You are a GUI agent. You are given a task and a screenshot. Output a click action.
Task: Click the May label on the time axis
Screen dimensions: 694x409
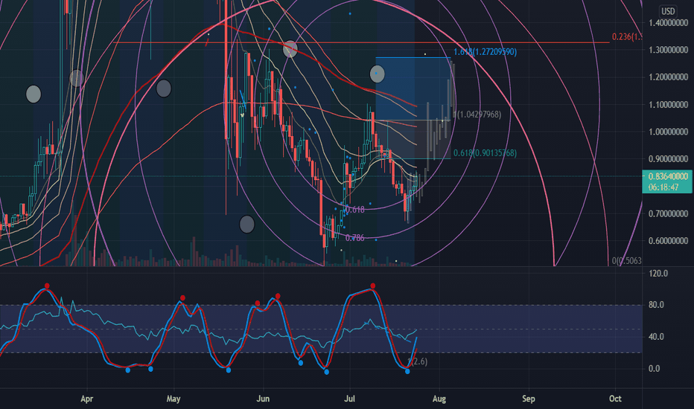(x=173, y=399)
